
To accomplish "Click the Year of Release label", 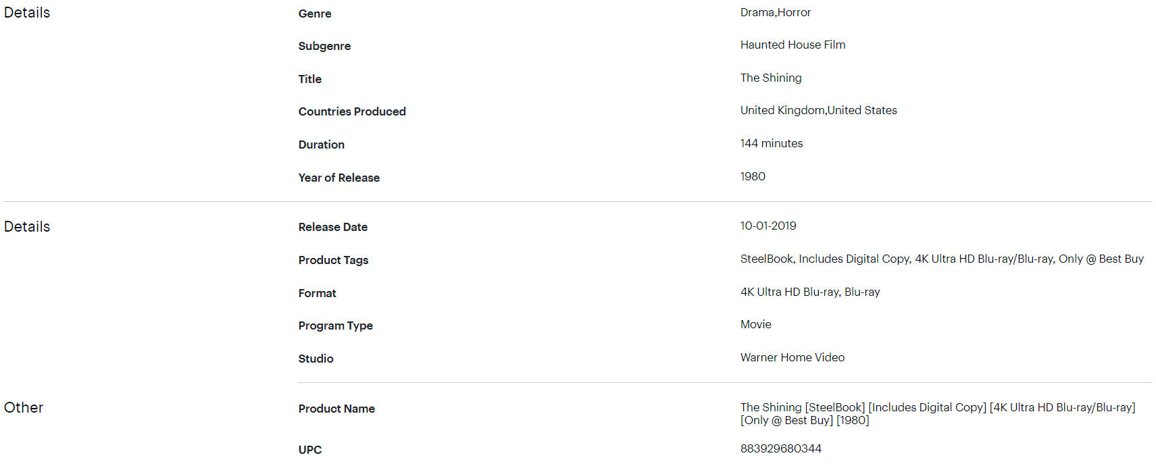I will [x=339, y=178].
